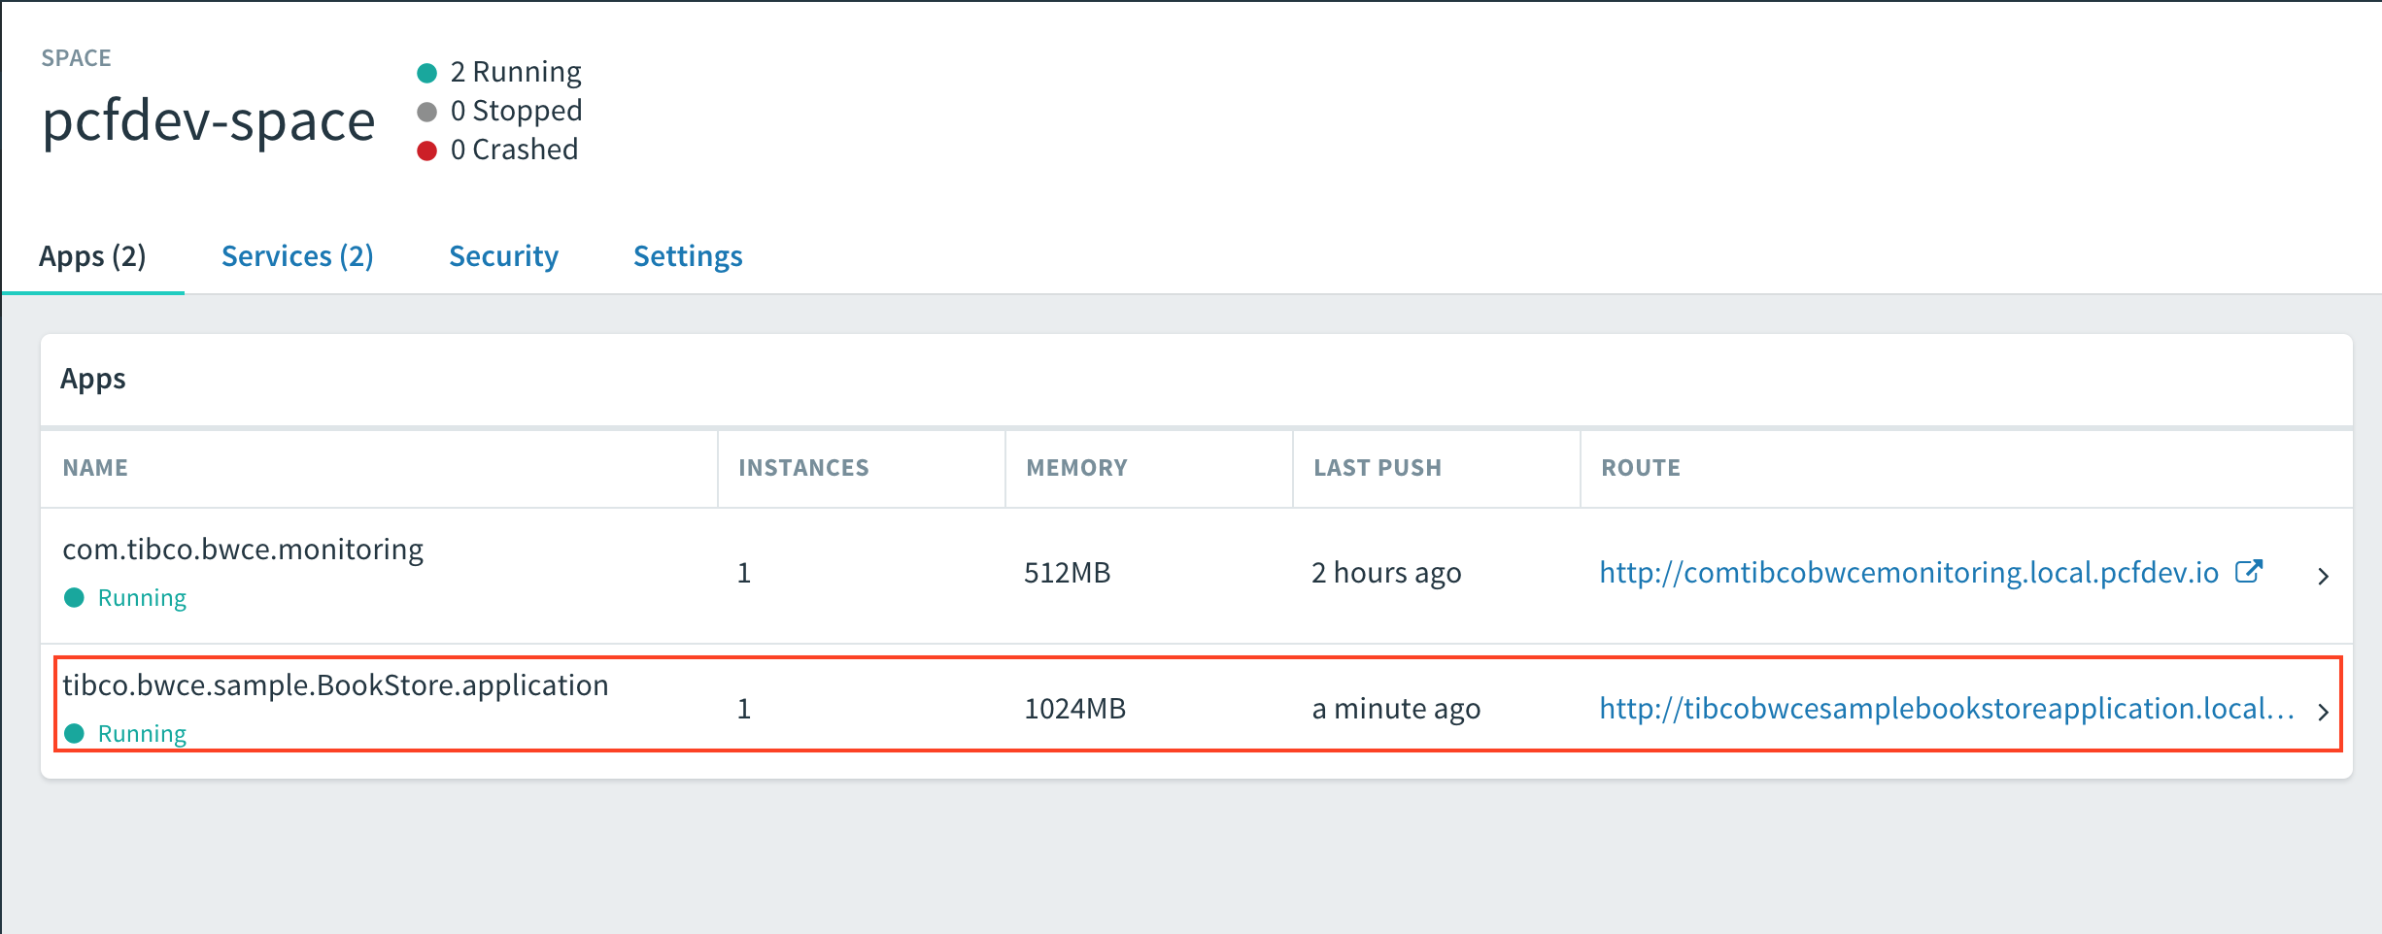Click the '2 hours ago' last push cell
This screenshot has height=934, width=2382.
pyautogui.click(x=1386, y=573)
